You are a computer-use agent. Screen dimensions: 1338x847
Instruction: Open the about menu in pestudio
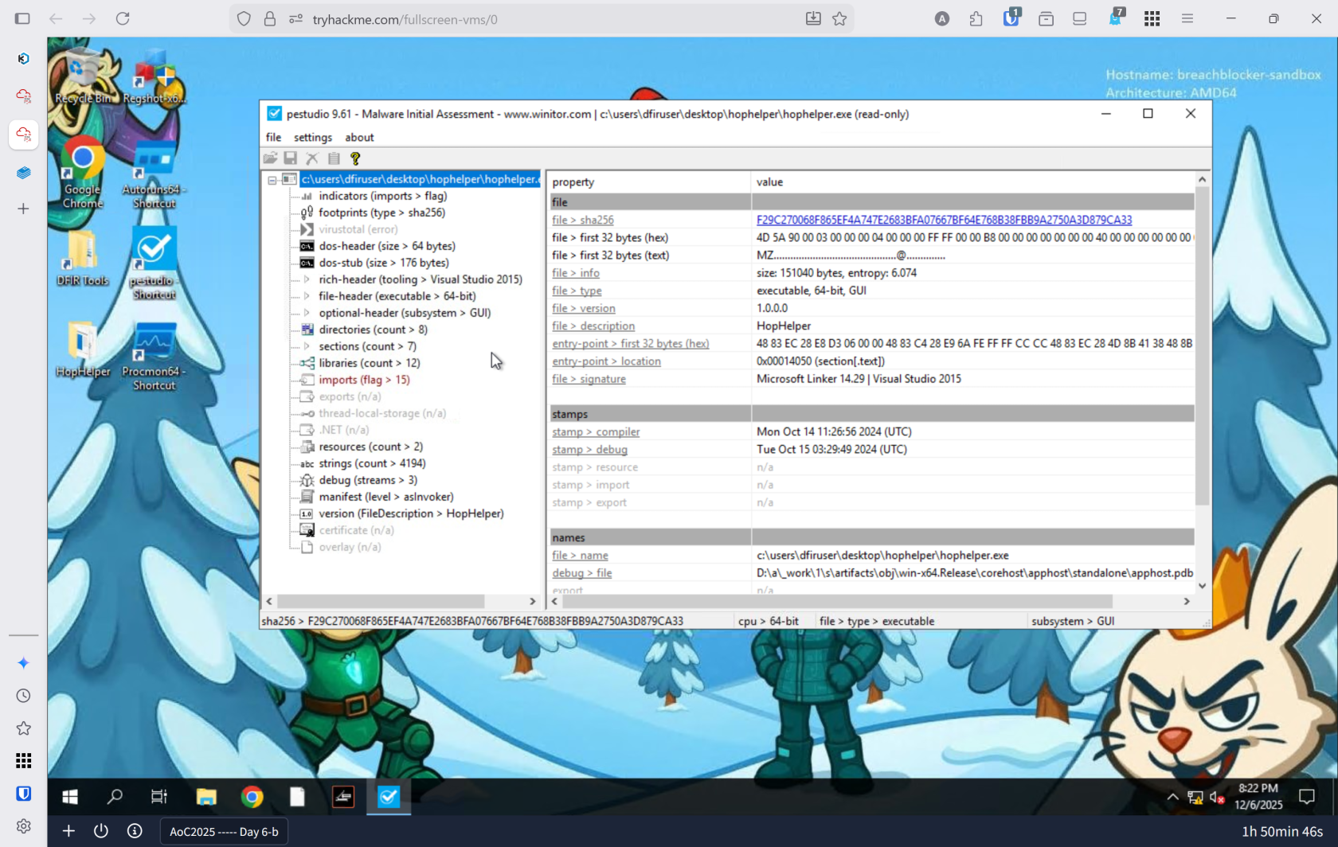[359, 138]
